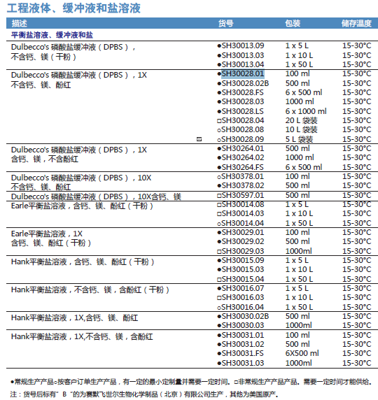
Task: Click Hank平衡盐溶液，不含钙、镁，含酚红（干粉） description
Action: (90, 290)
